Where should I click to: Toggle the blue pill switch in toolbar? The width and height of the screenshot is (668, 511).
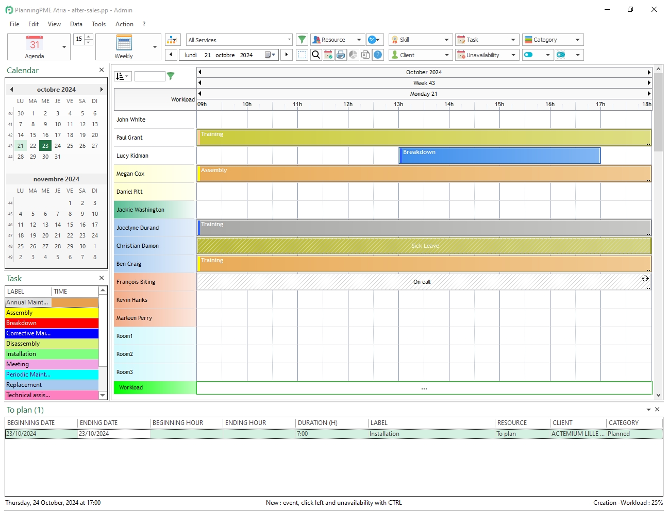point(528,55)
